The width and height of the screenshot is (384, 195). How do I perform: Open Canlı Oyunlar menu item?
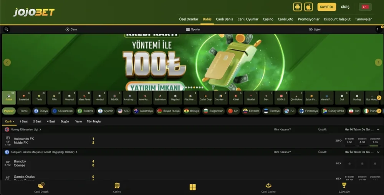click(248, 19)
